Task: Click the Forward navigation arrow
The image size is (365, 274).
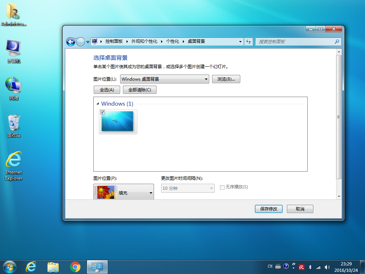Action: click(81, 42)
